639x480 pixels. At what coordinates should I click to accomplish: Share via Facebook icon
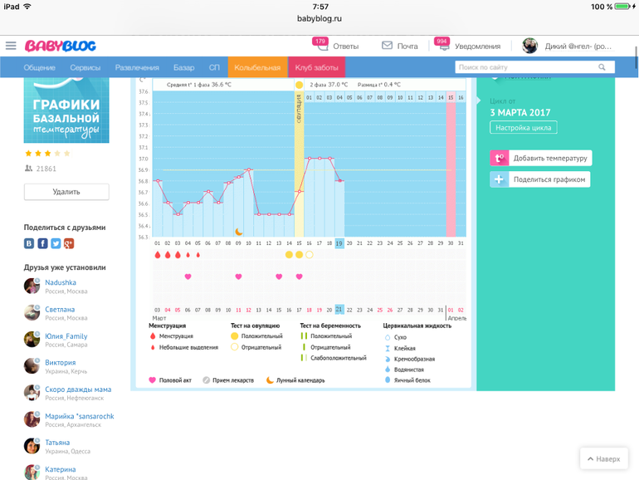[x=42, y=243]
